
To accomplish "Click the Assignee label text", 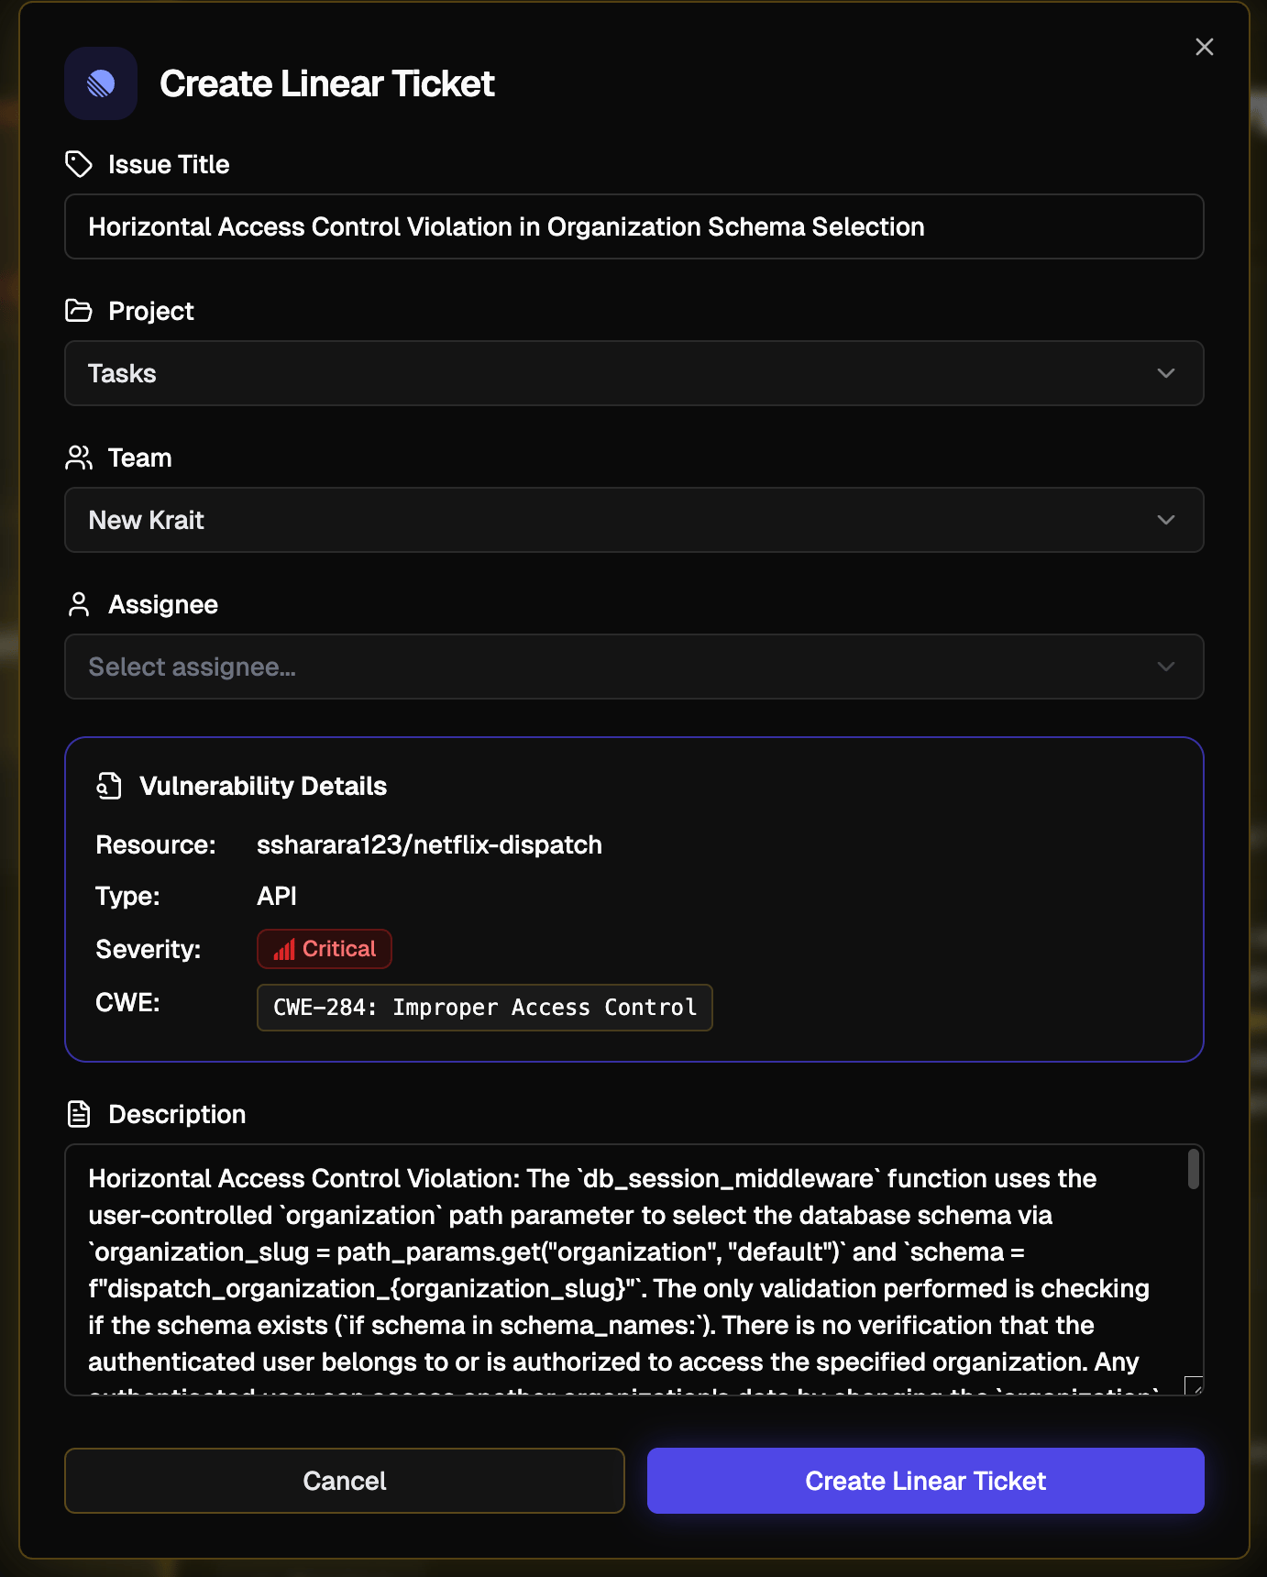I will (x=163, y=604).
